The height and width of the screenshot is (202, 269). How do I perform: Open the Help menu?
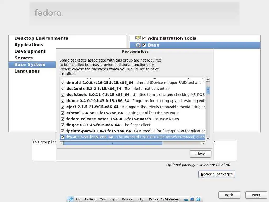(x=140, y=199)
